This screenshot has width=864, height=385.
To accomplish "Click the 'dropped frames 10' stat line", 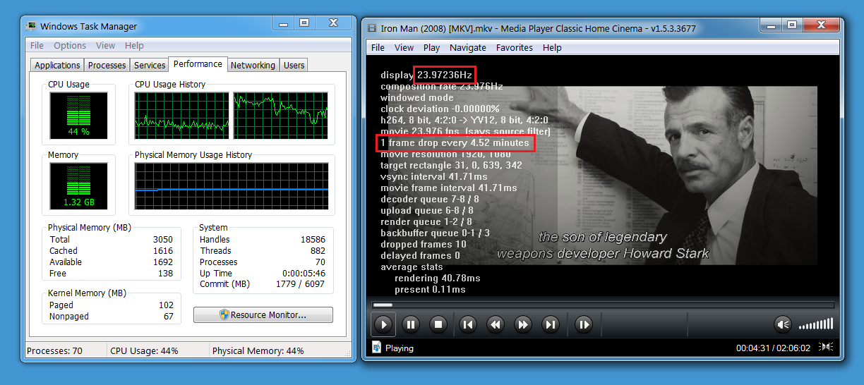I will 424,245.
